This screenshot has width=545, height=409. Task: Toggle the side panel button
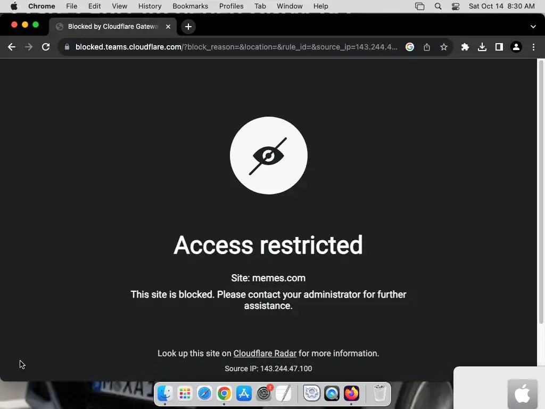(x=499, y=47)
